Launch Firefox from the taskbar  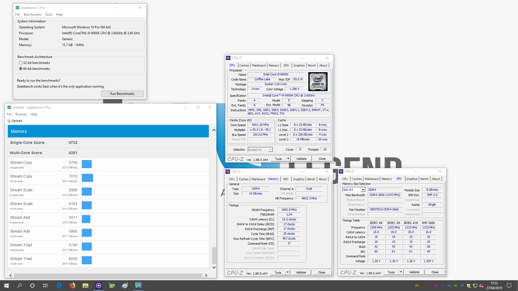[x=72, y=286]
